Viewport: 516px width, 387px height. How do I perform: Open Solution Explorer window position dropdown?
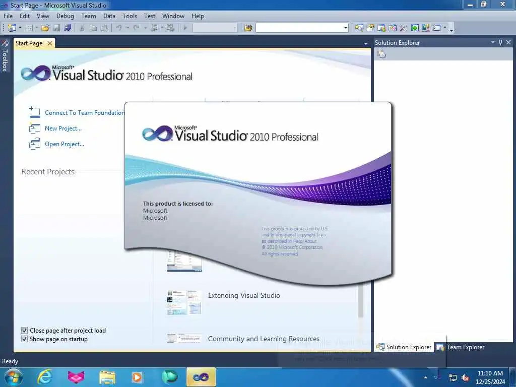[x=493, y=42]
